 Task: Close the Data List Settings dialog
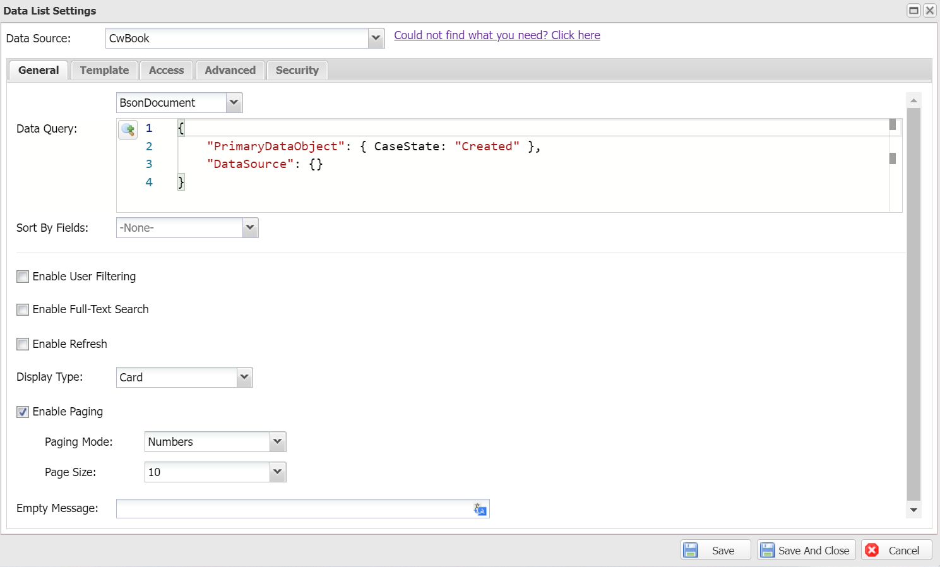tap(930, 10)
